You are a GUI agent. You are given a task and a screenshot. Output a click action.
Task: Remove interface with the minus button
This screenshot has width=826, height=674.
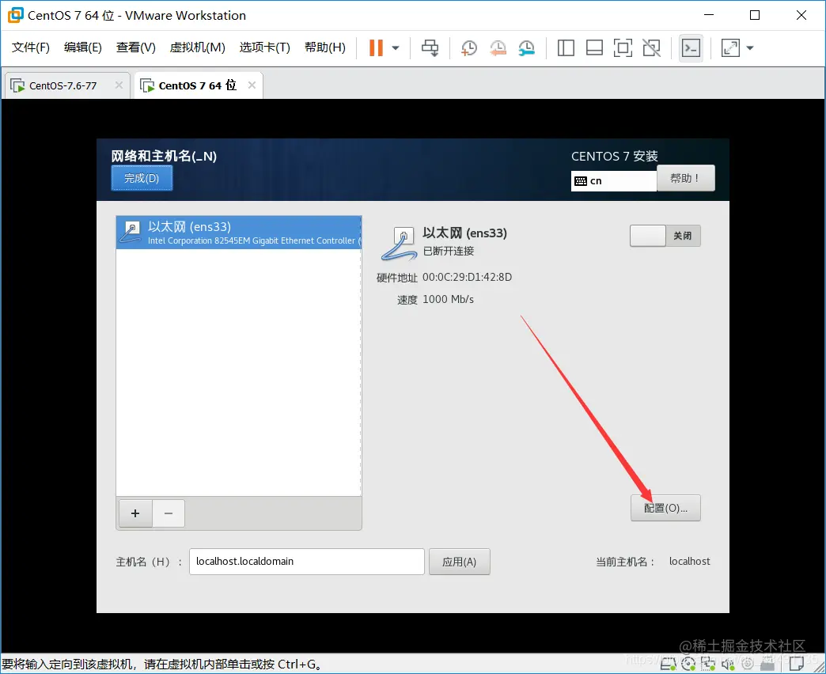(x=168, y=513)
